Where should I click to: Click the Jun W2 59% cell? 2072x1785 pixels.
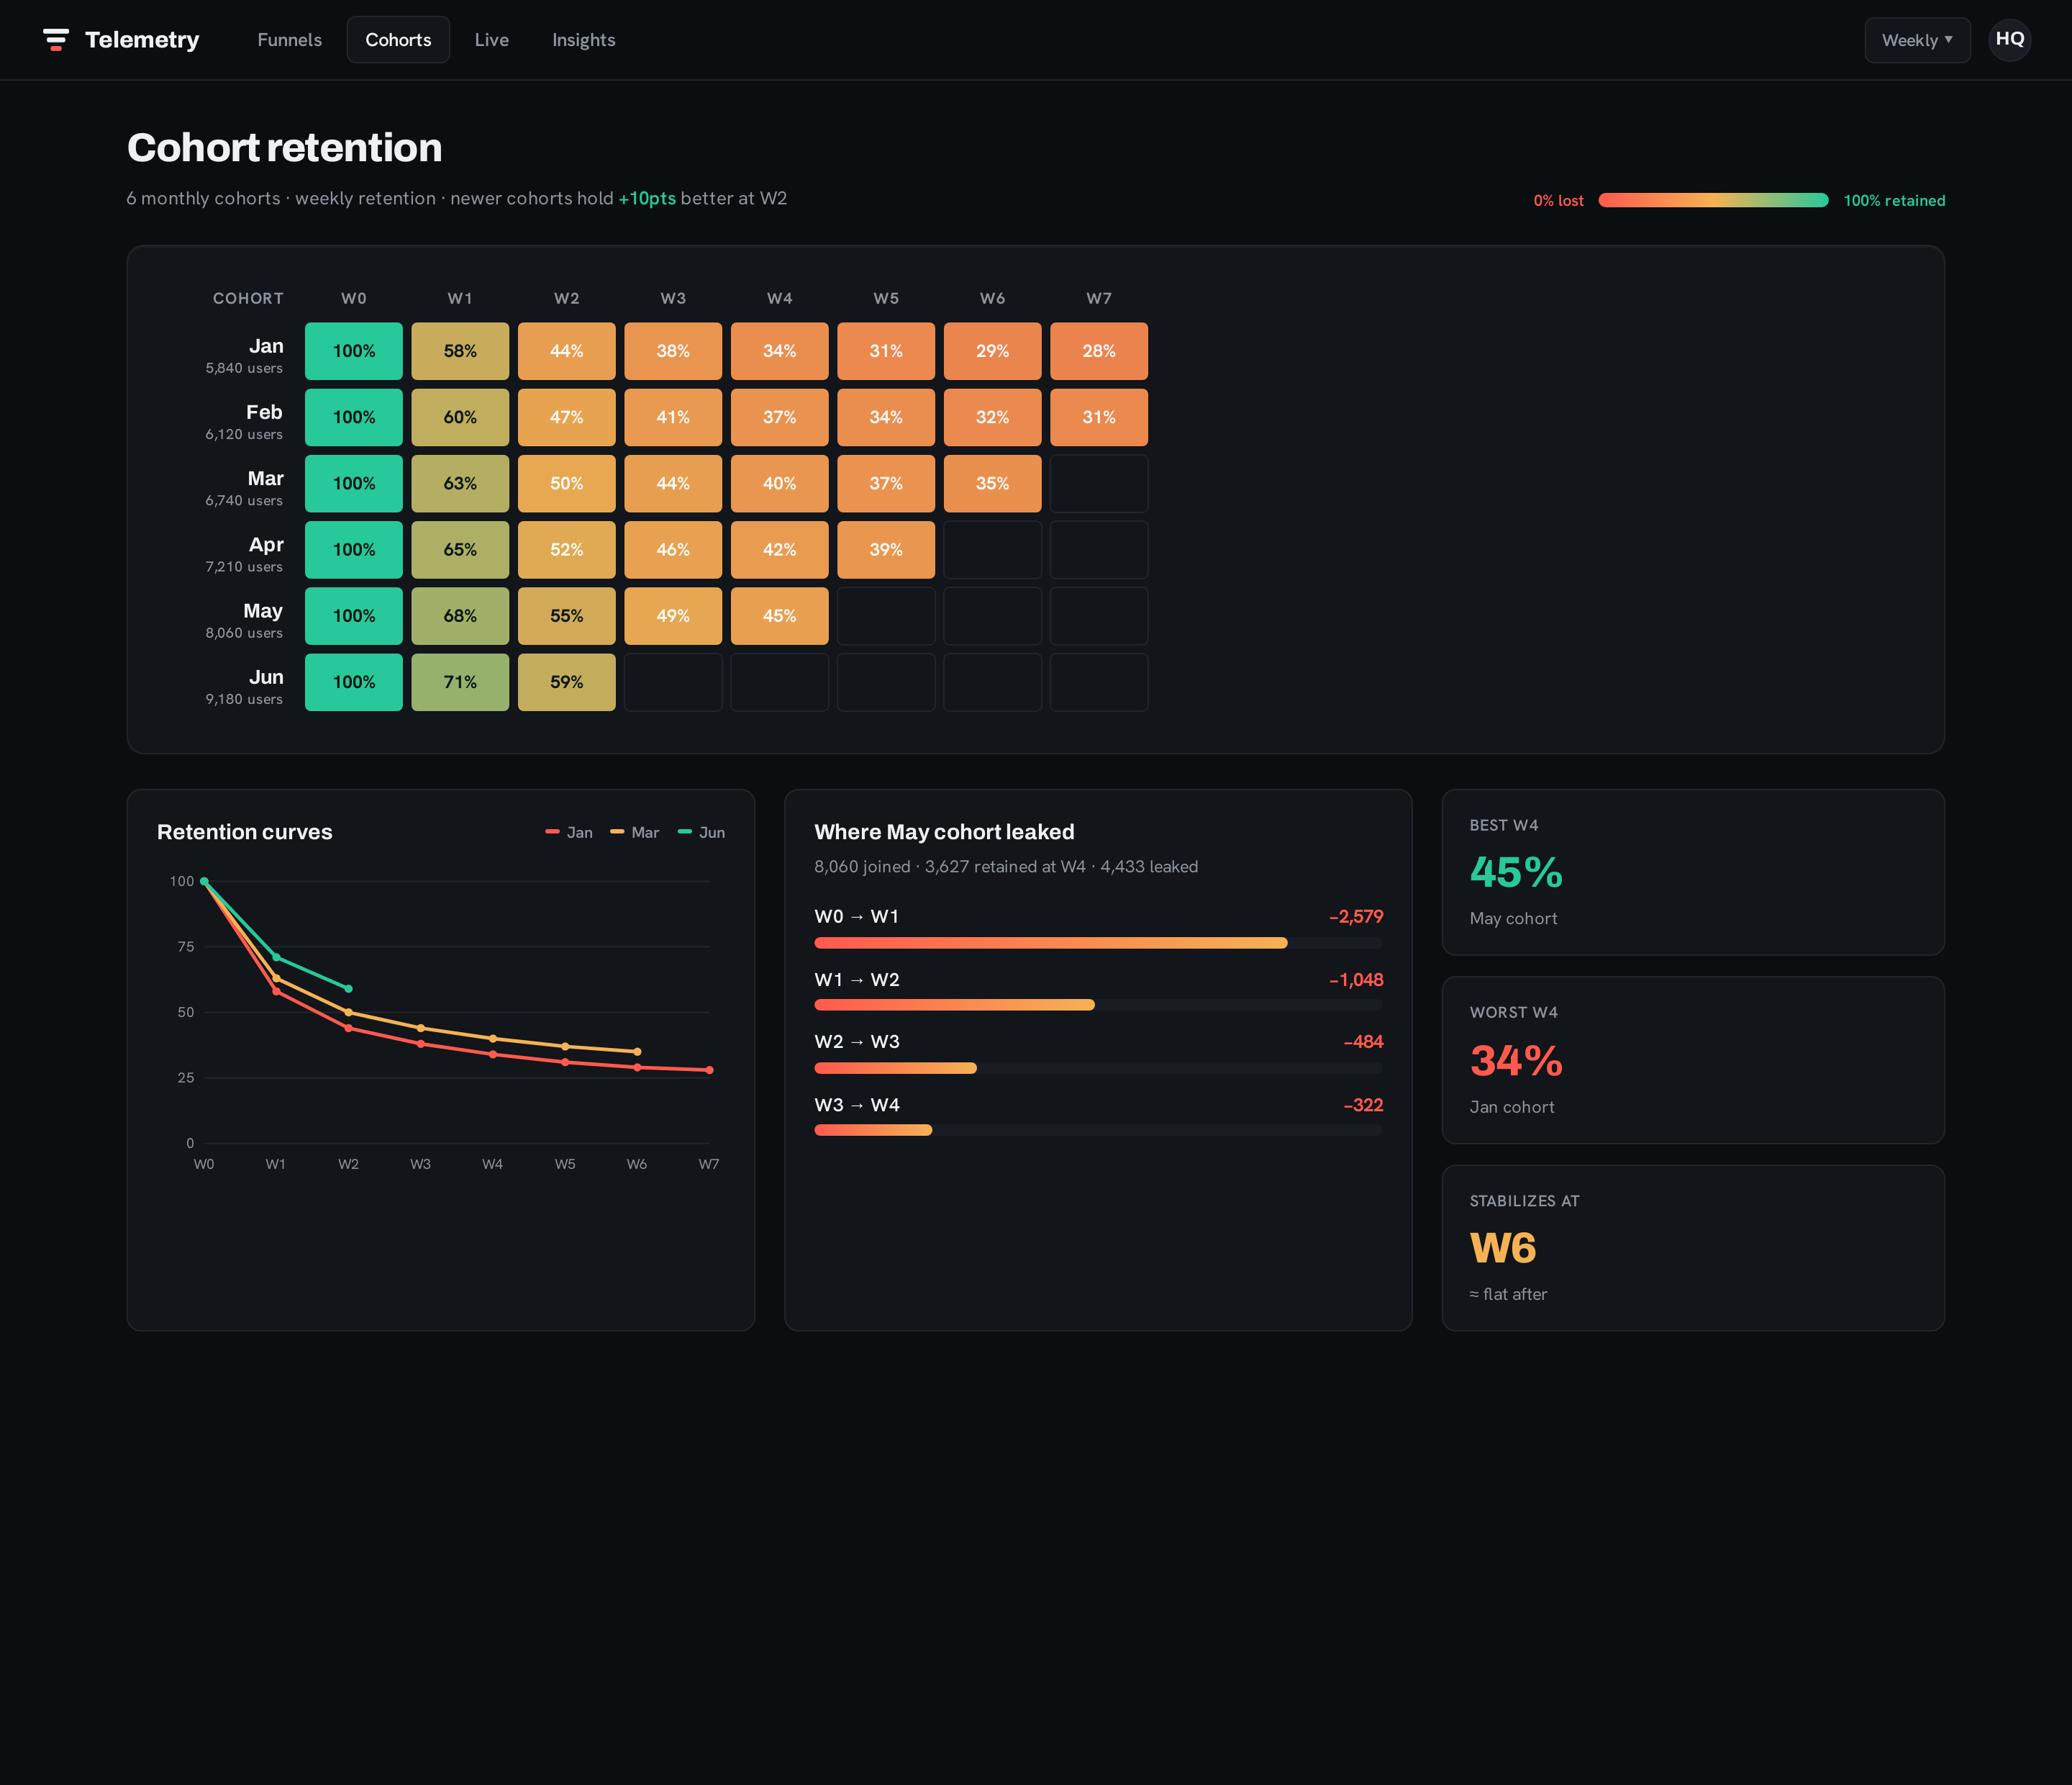(x=567, y=682)
